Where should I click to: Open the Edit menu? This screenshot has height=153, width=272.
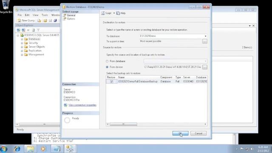tap(27, 15)
